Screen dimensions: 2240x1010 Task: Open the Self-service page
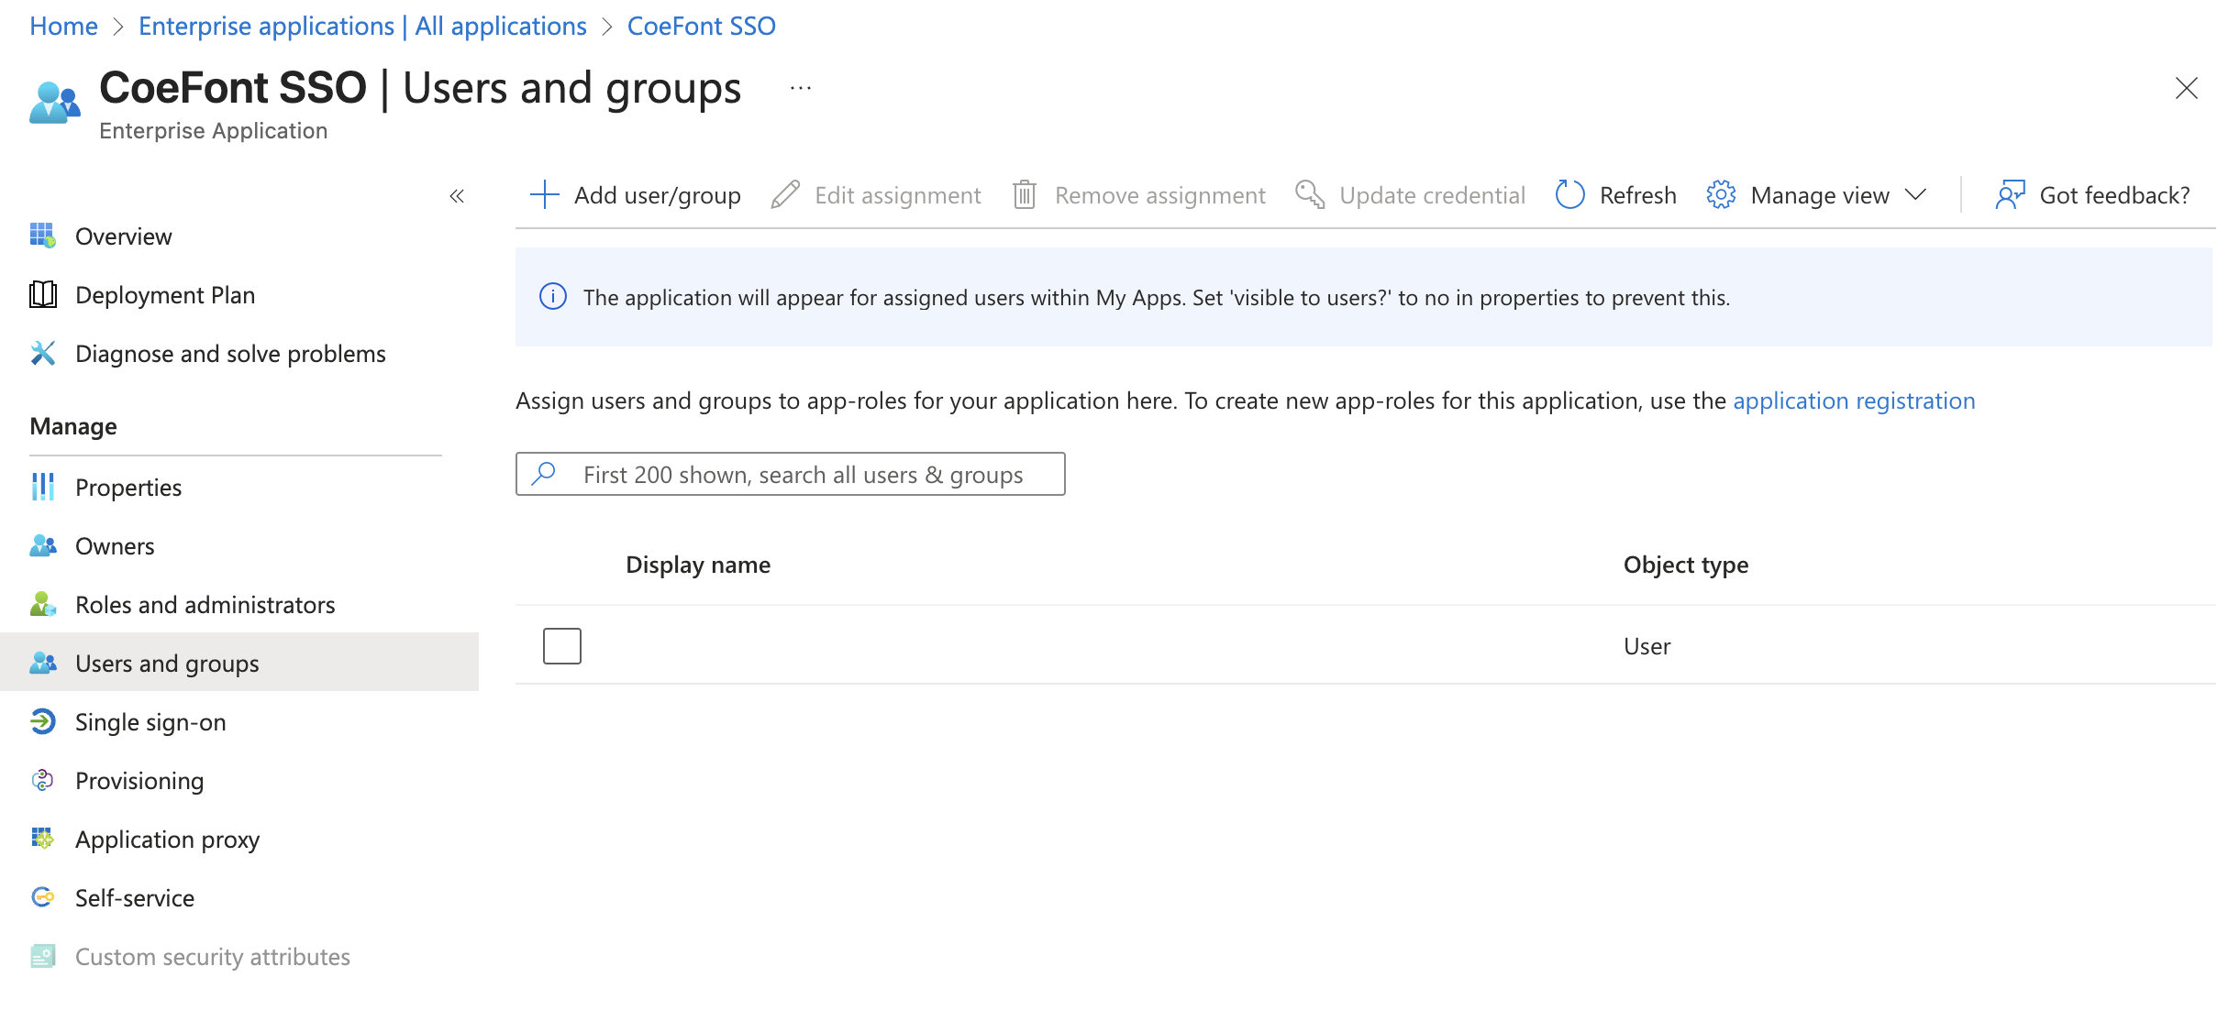click(135, 898)
